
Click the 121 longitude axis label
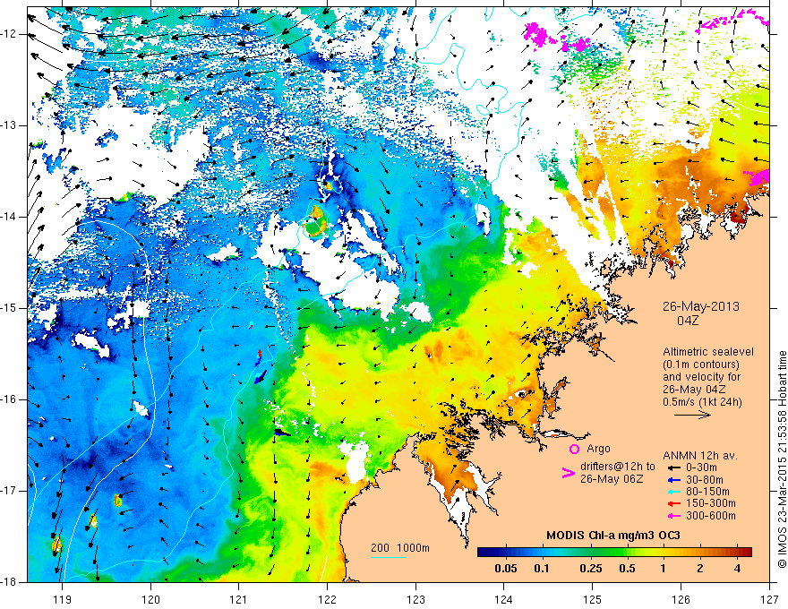pos(239,599)
